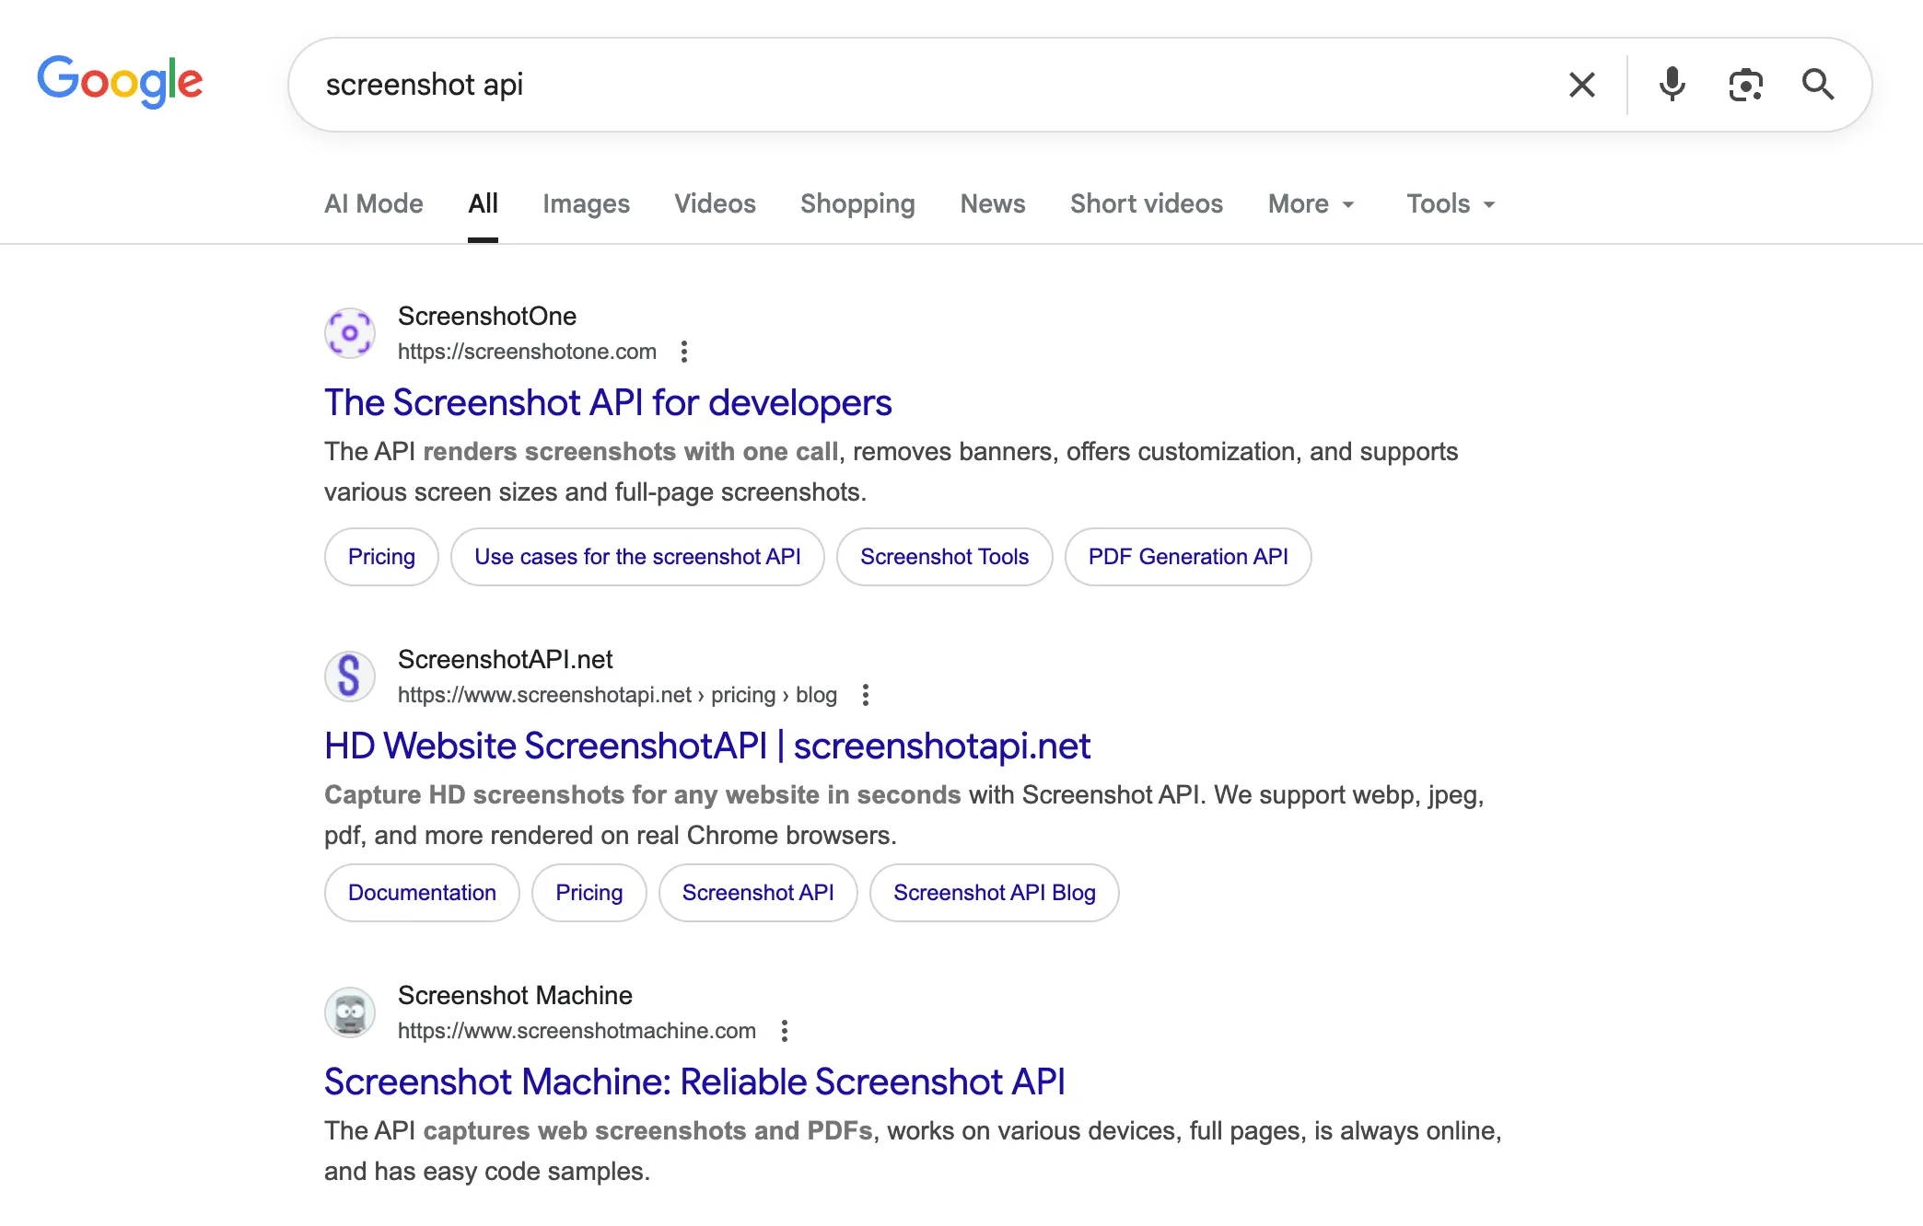
Task: Click the Pricing chip under ScreenshotOne
Action: [x=380, y=556]
